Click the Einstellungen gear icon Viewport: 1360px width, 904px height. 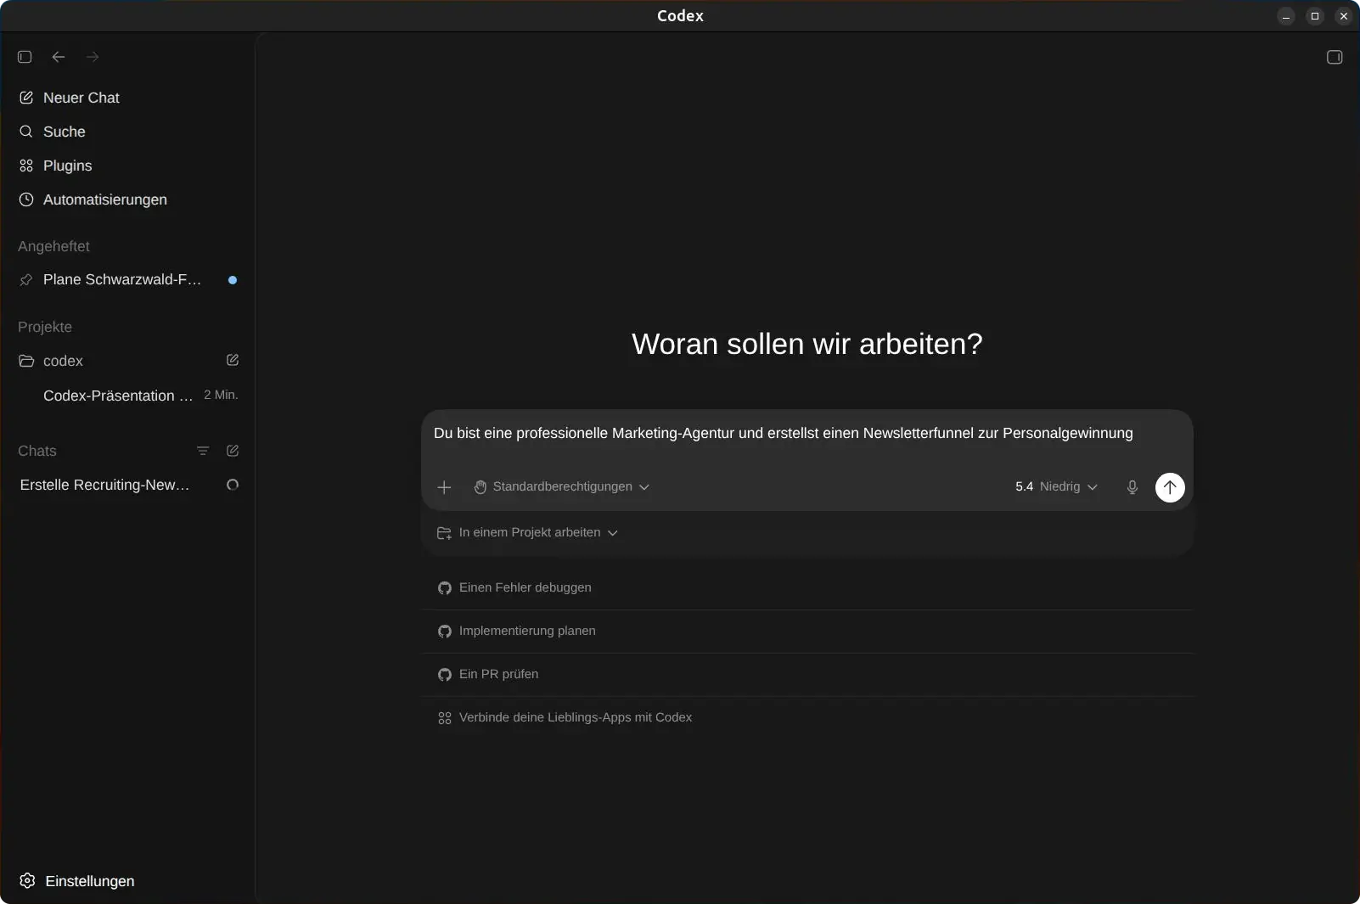tap(27, 880)
